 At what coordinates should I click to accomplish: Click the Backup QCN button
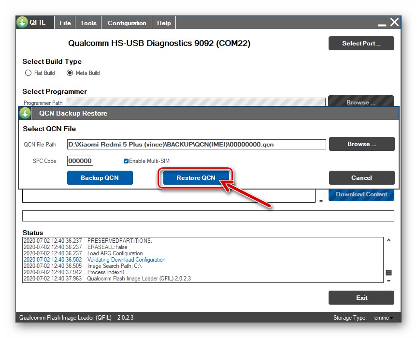click(100, 177)
